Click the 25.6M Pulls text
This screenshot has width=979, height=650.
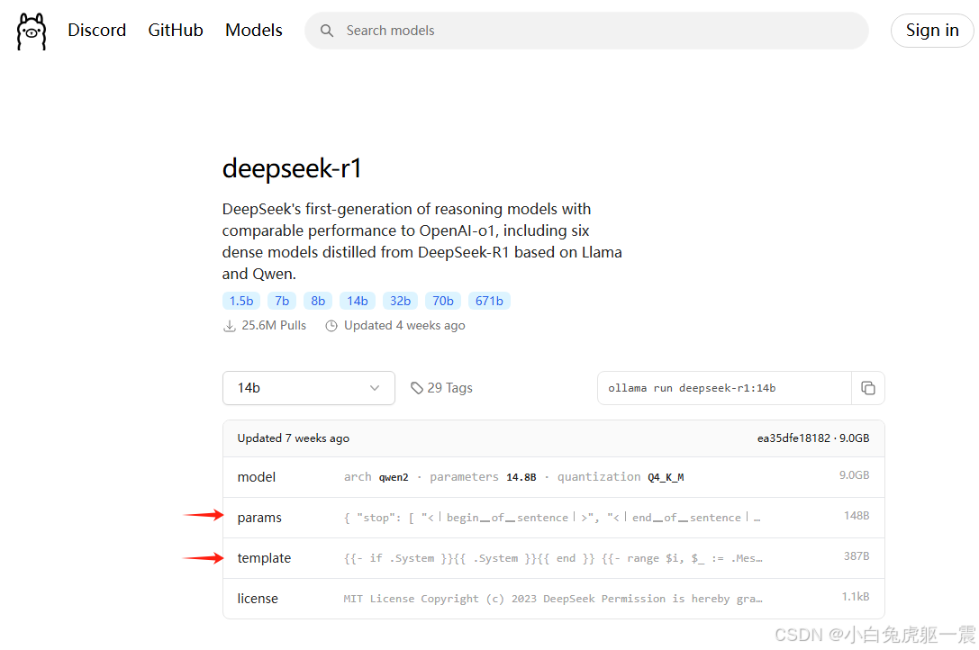click(274, 325)
